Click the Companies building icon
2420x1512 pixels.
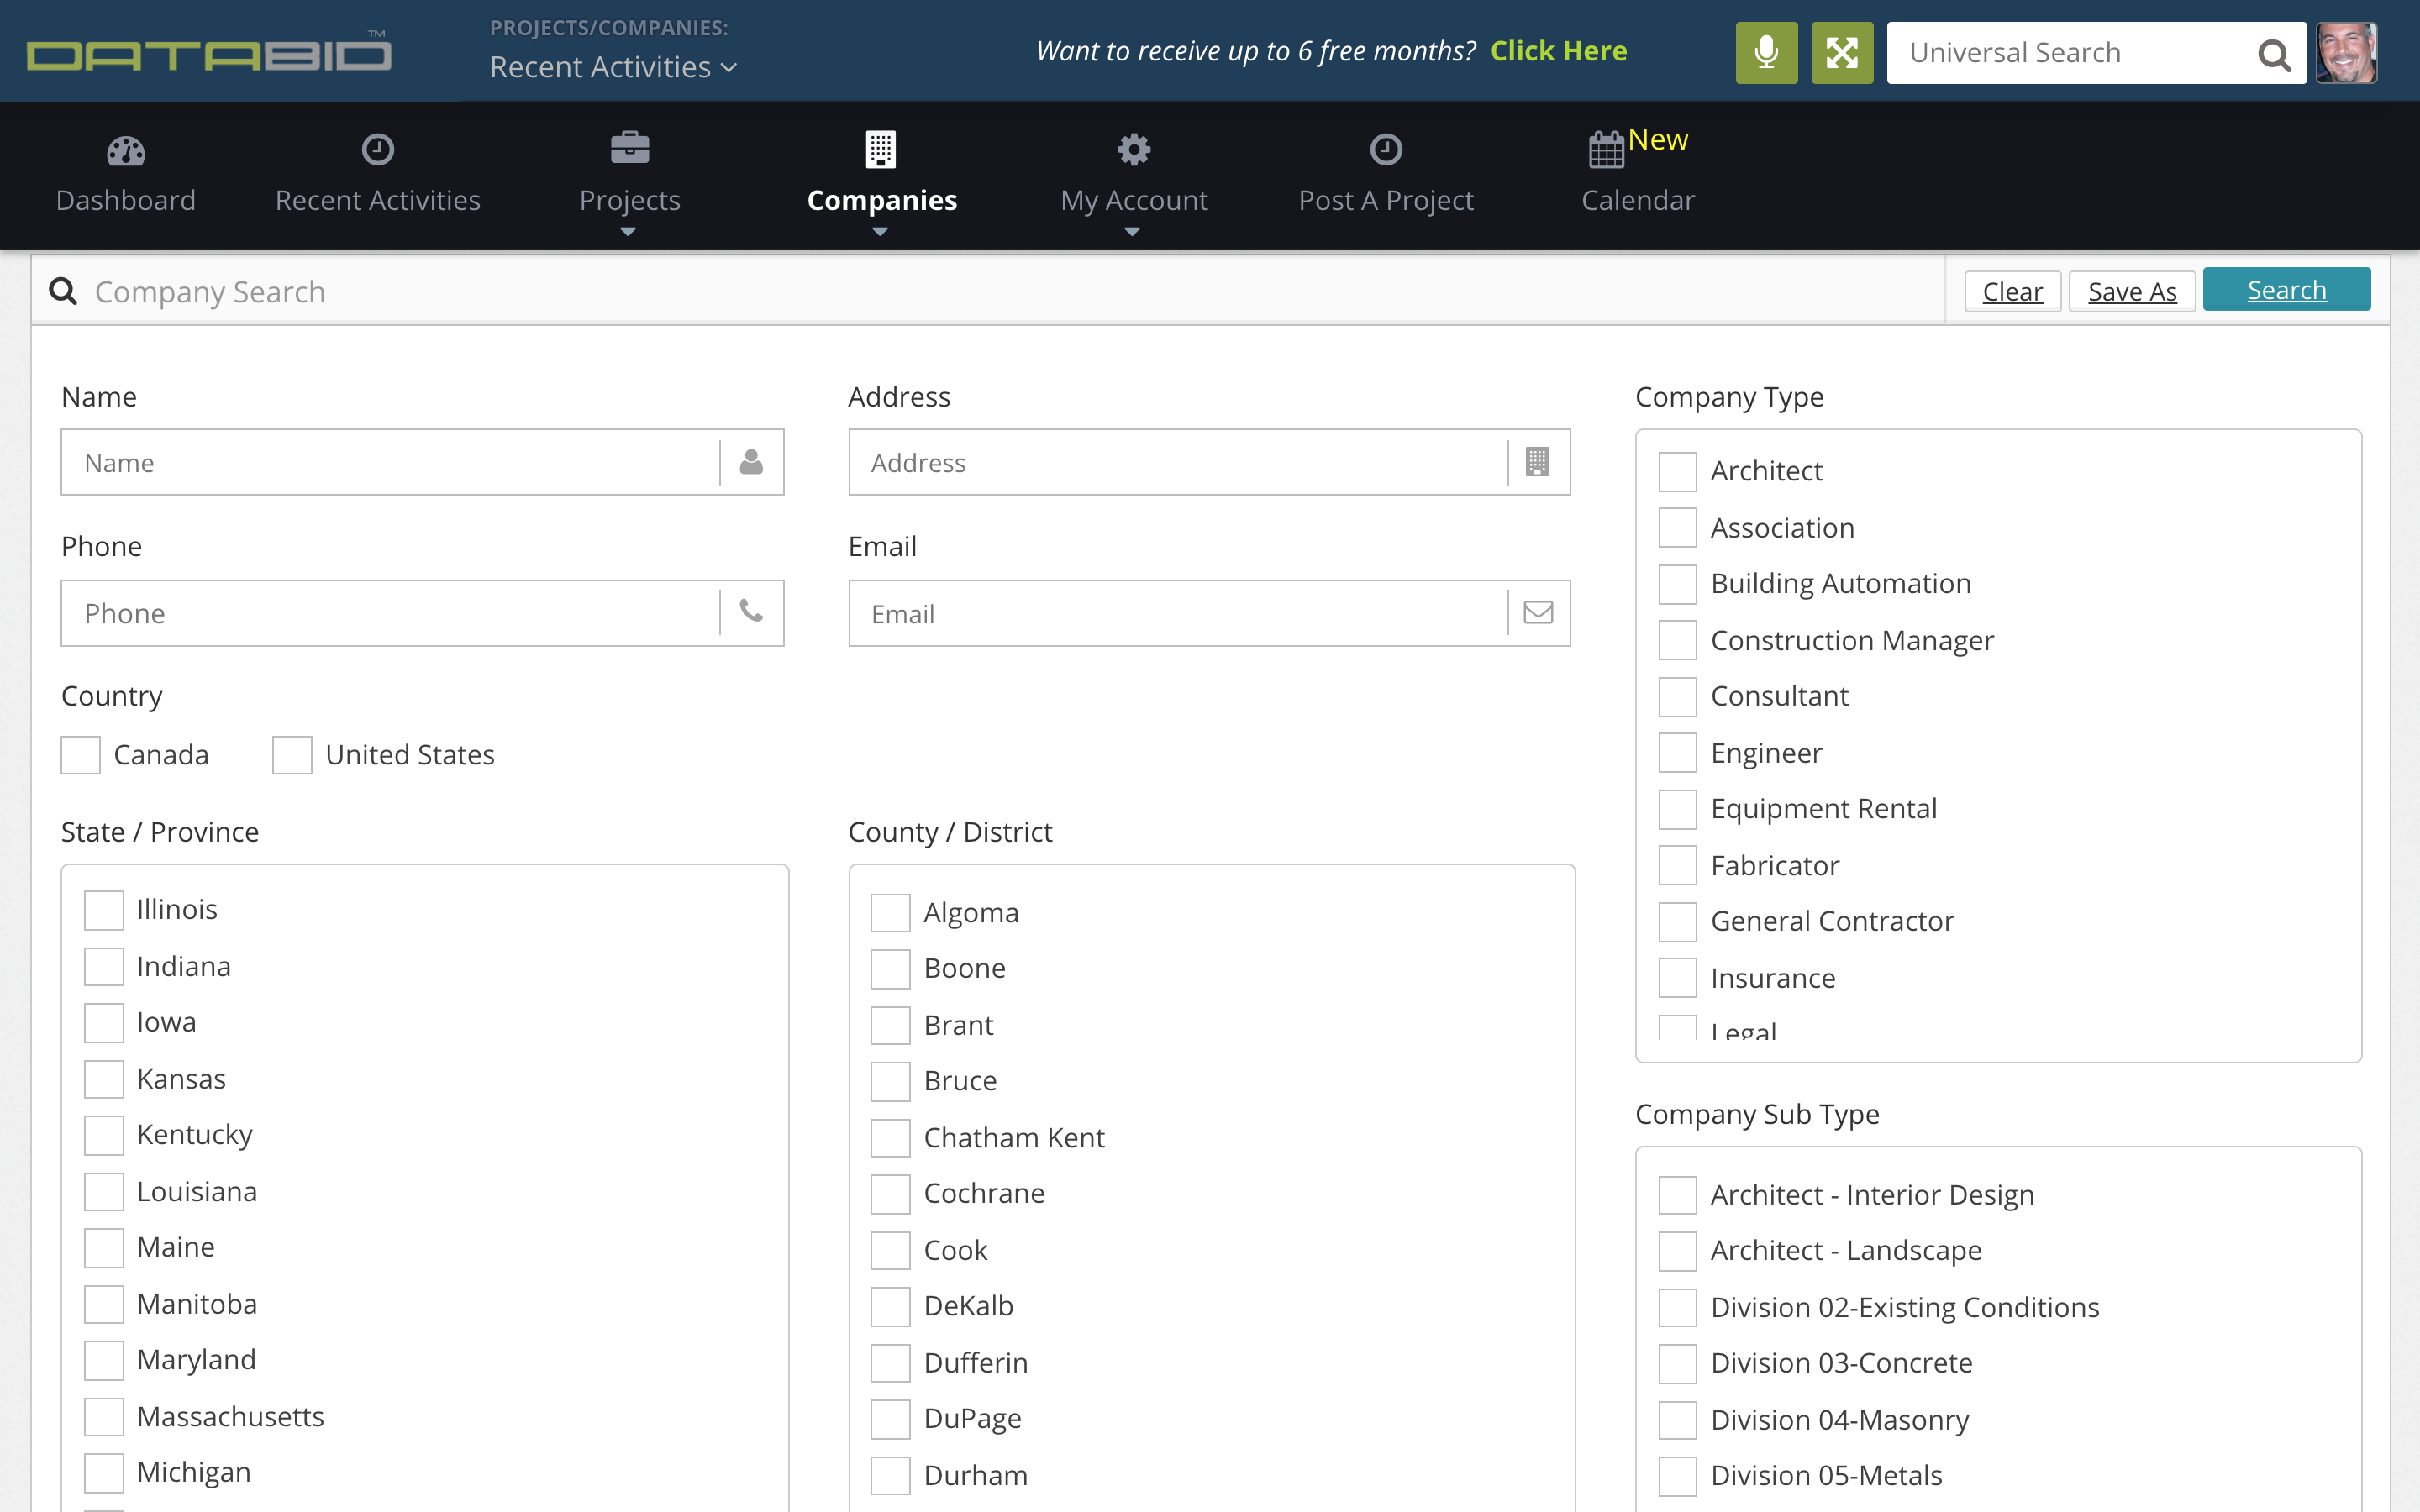pyautogui.click(x=881, y=149)
